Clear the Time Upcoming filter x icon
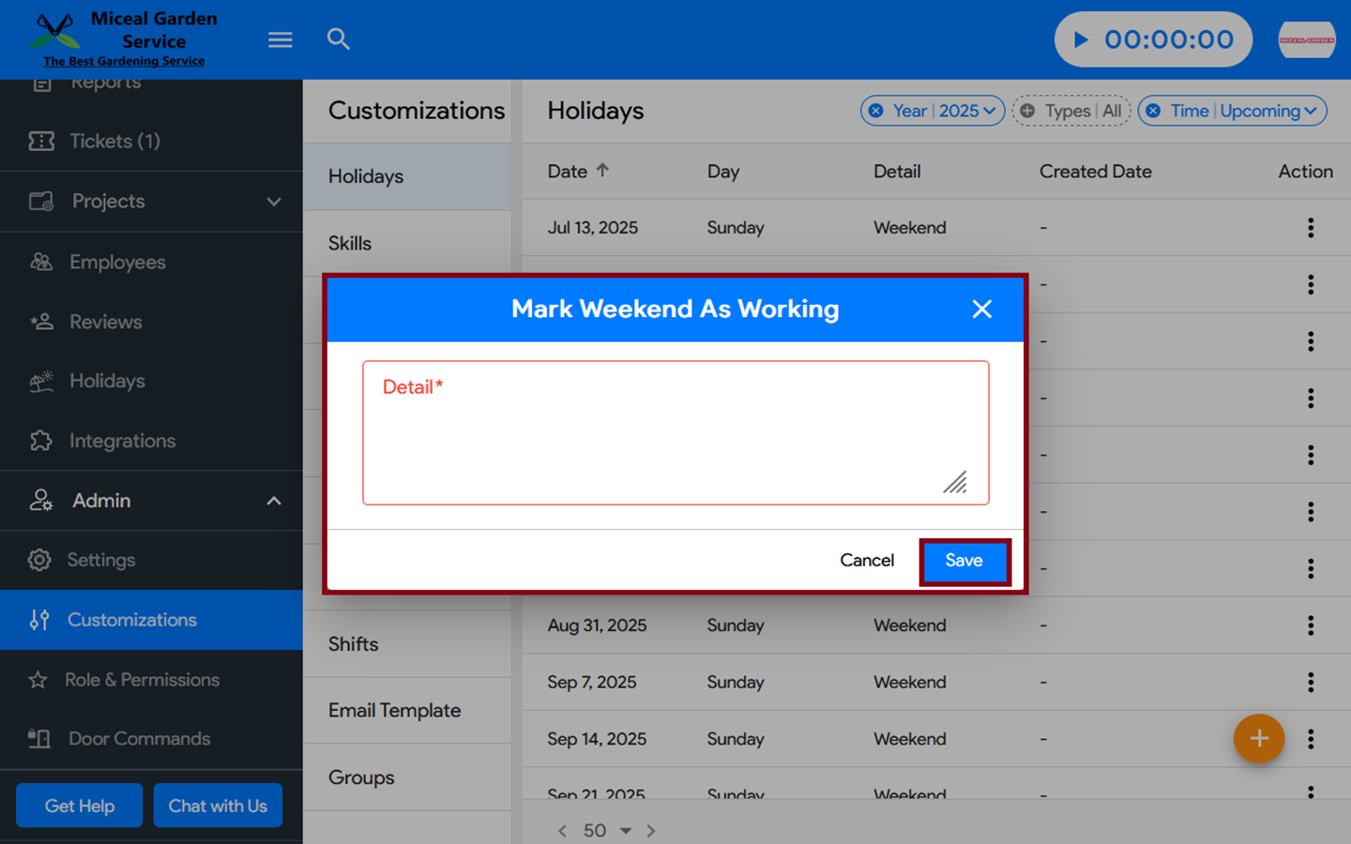Screen dimensions: 1351x844 [1153, 111]
